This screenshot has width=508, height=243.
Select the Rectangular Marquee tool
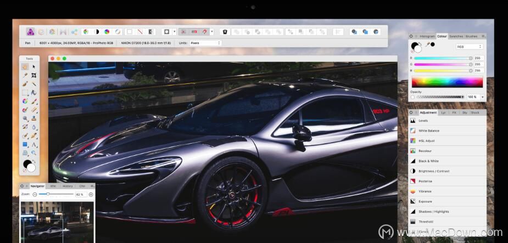click(x=25, y=93)
